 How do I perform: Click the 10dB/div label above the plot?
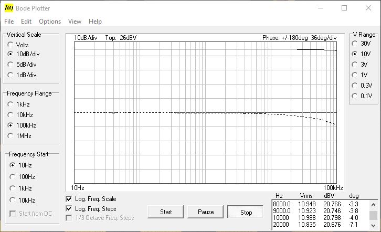coord(86,38)
